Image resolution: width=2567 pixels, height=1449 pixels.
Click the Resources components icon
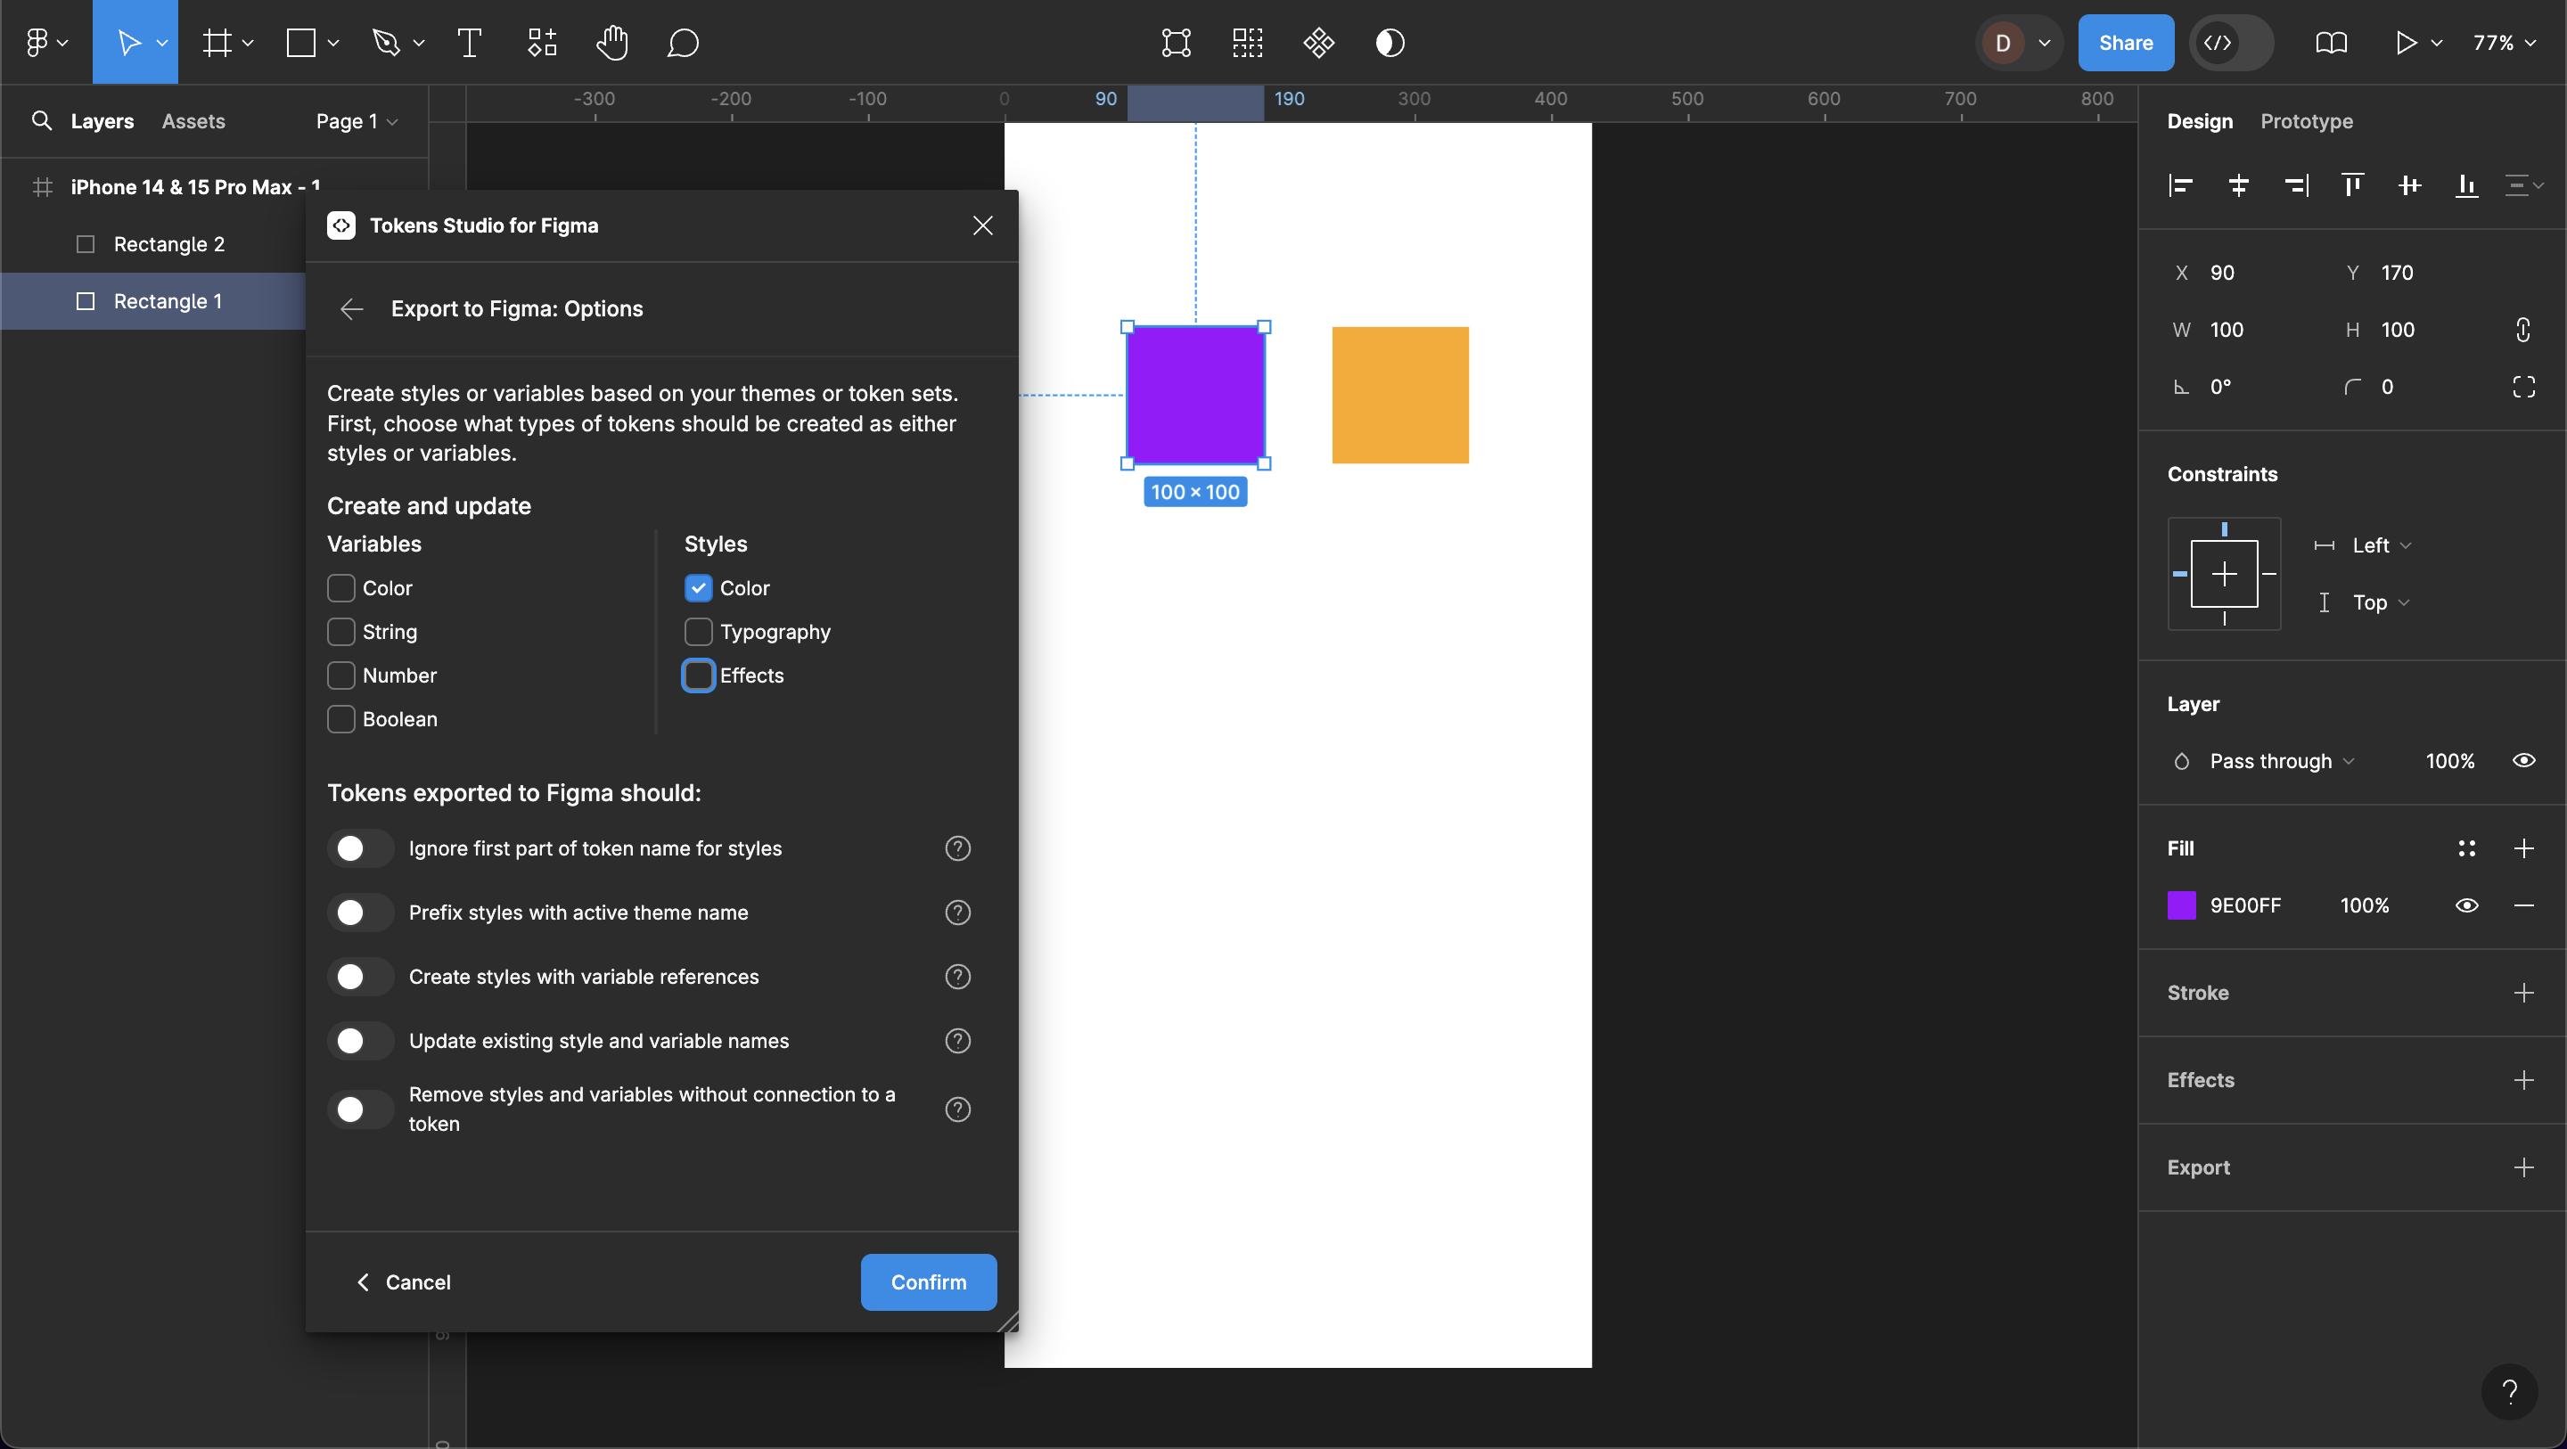pyautogui.click(x=541, y=43)
